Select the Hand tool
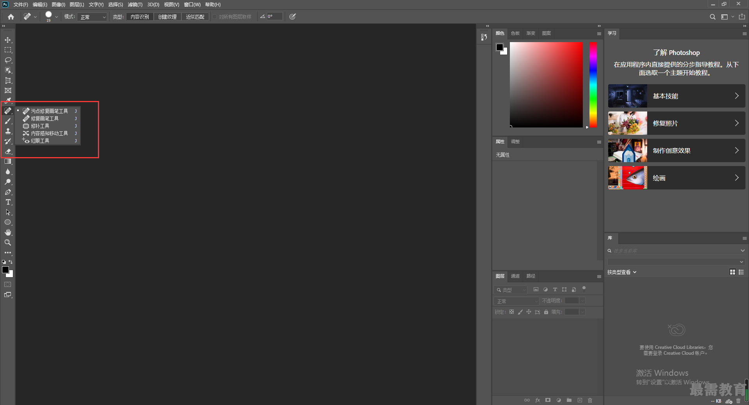Image resolution: width=749 pixels, height=405 pixels. tap(8, 232)
